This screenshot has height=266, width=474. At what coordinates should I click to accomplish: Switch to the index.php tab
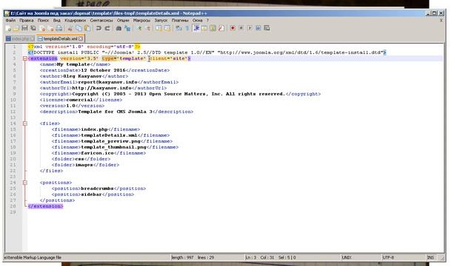pos(21,39)
